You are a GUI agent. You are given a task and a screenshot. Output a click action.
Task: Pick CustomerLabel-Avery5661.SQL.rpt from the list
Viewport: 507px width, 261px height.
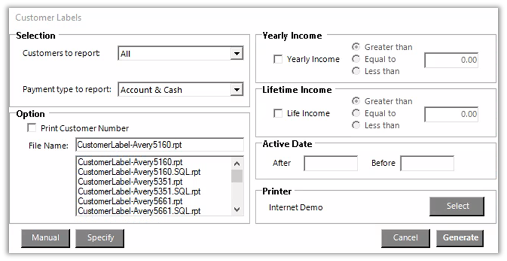(x=139, y=210)
